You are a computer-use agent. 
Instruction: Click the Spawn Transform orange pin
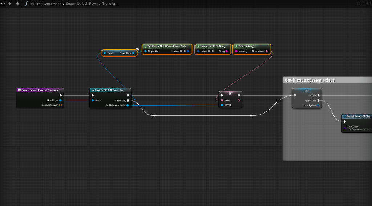pos(60,105)
